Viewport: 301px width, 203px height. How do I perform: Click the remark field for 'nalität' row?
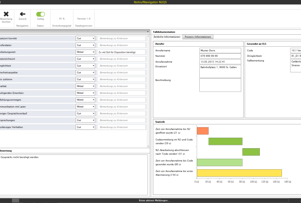pyautogui.click(x=121, y=86)
